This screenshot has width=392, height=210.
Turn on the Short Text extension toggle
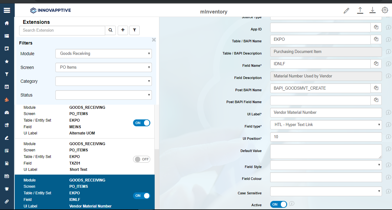(142, 159)
